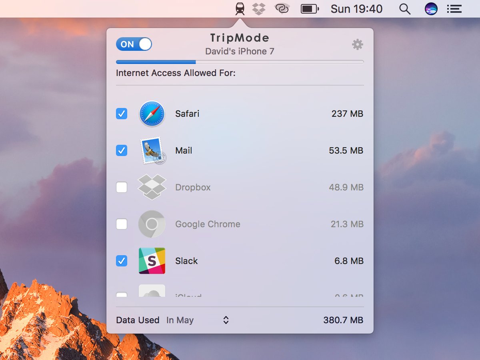Click the data usage progress bar

[240, 62]
